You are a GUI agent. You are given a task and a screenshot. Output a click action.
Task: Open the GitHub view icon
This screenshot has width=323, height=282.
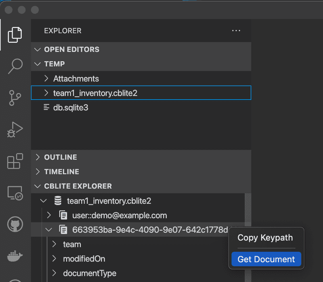pos(15,224)
